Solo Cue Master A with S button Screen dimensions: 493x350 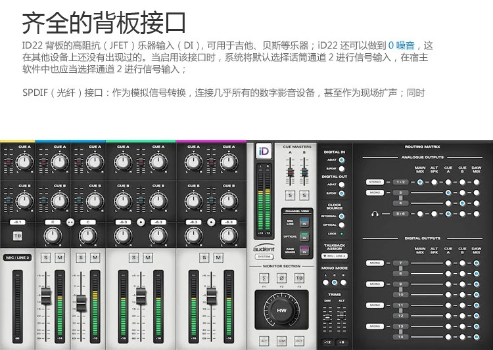pyautogui.click(x=290, y=196)
